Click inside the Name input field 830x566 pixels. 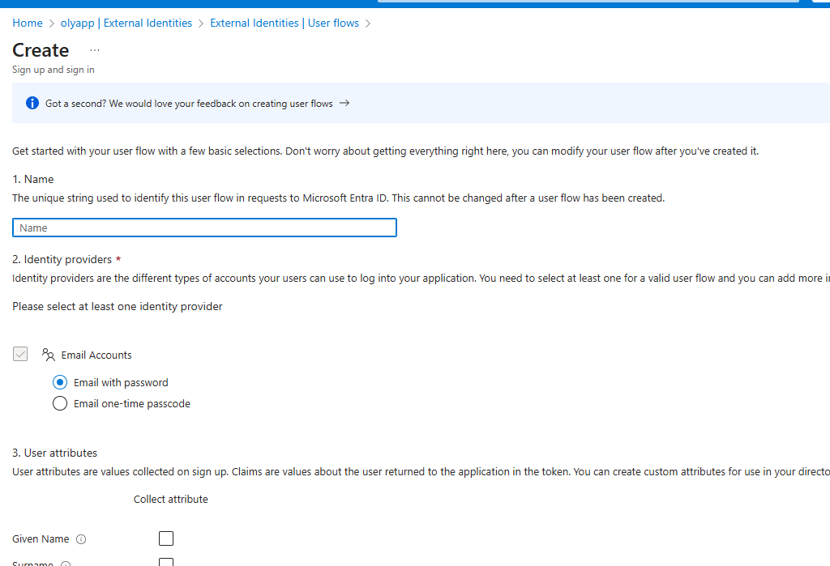point(203,228)
